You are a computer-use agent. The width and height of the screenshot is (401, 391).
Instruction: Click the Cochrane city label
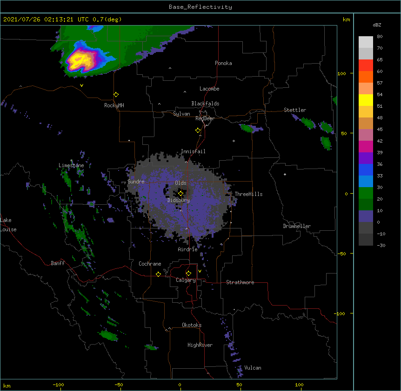pos(150,264)
